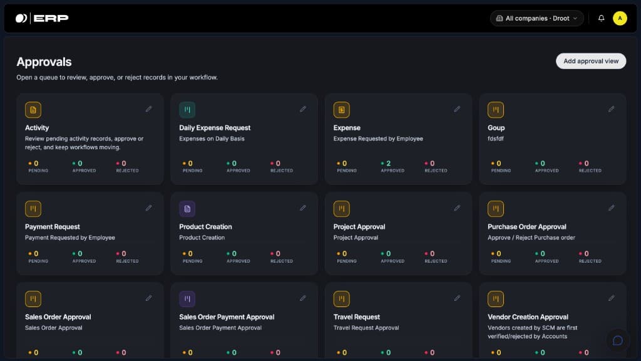Click the Activity card's document icon
Image resolution: width=641 pixels, height=361 pixels.
pos(33,110)
